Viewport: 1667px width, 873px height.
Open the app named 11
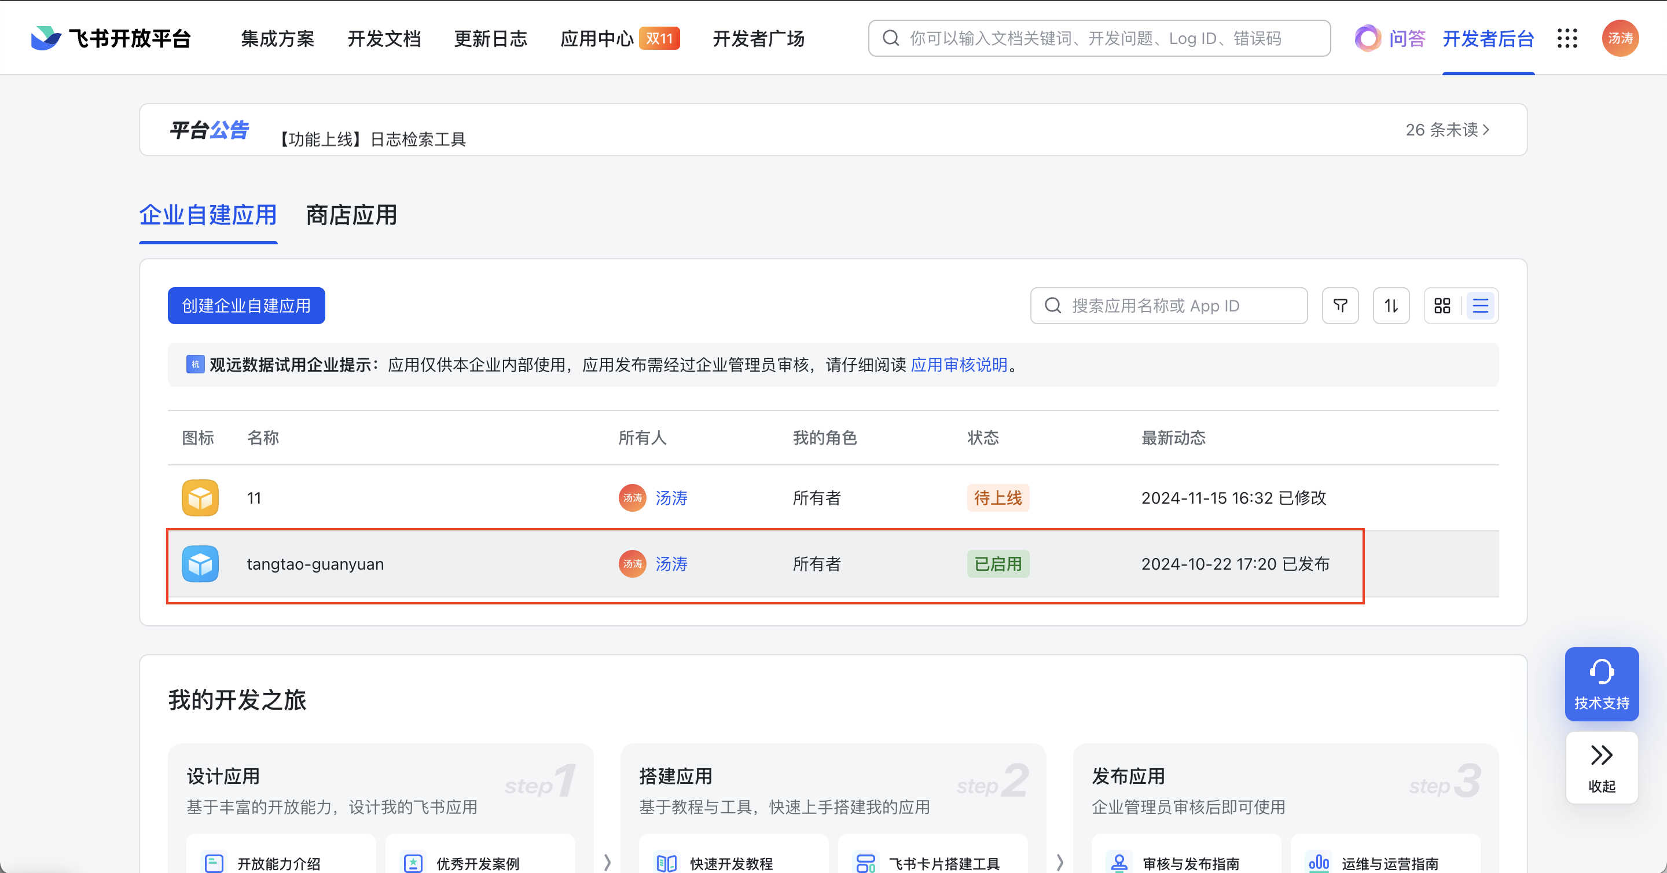point(254,498)
